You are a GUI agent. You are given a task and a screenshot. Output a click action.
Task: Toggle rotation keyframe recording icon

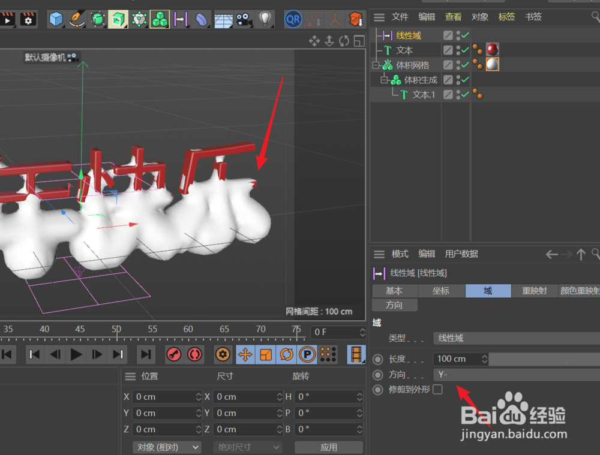pos(286,354)
